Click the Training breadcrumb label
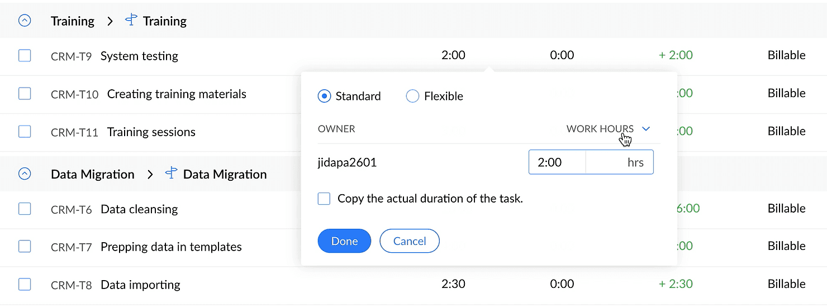The width and height of the screenshot is (827, 308). tap(73, 21)
